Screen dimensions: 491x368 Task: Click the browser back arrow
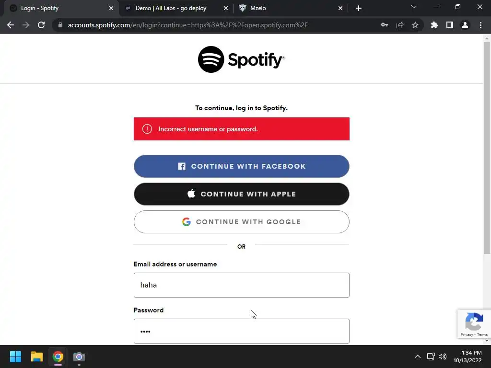click(x=11, y=25)
